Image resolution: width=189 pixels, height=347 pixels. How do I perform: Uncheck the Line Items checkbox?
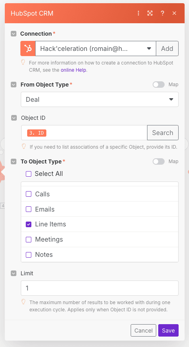(x=29, y=224)
